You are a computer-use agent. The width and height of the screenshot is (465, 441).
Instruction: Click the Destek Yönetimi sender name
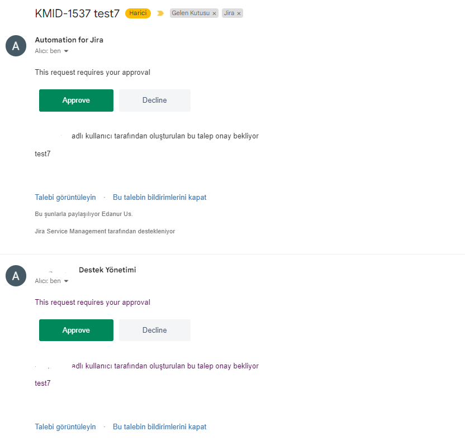(x=107, y=270)
